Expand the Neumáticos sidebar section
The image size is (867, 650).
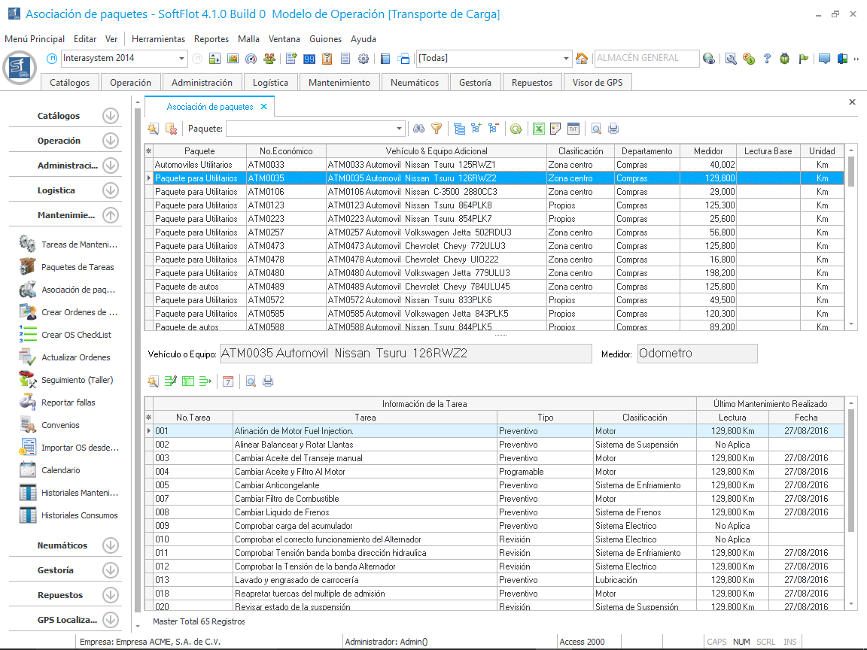111,545
